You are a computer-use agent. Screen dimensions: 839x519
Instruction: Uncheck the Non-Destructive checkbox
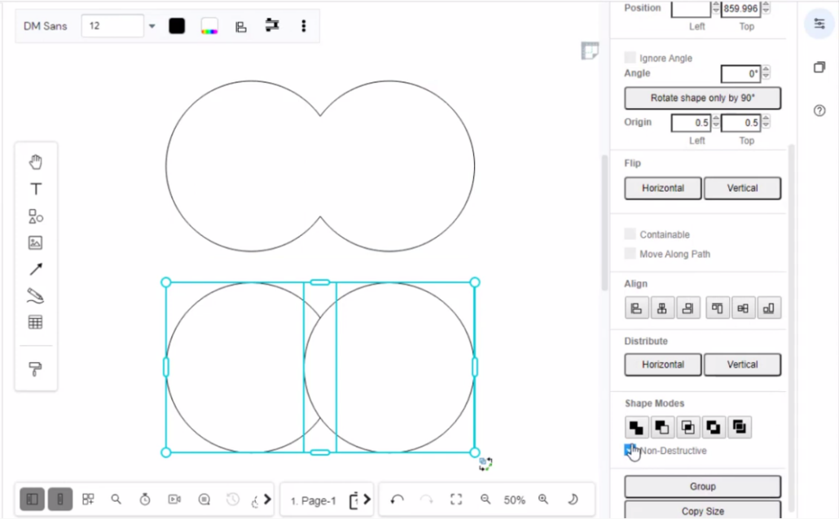click(629, 450)
